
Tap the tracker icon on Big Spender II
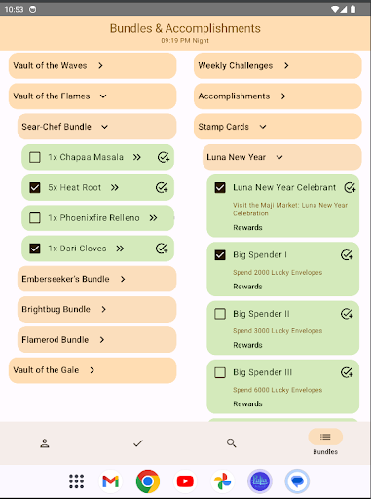click(347, 314)
